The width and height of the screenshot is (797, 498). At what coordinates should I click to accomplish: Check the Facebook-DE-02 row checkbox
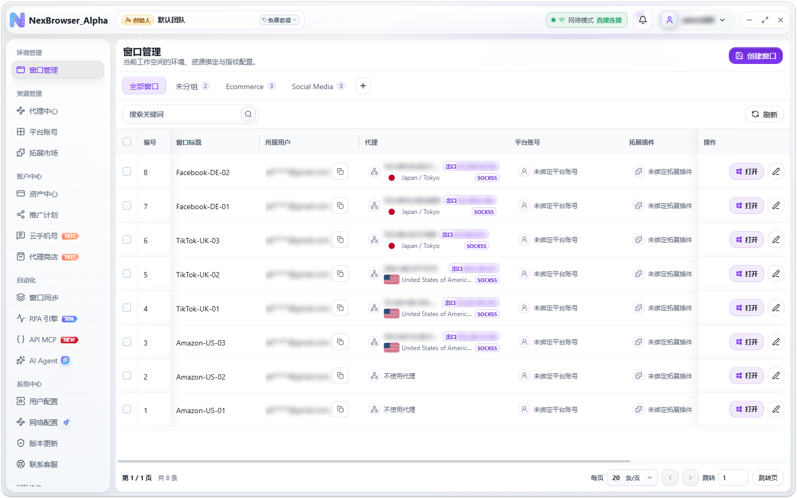click(127, 171)
